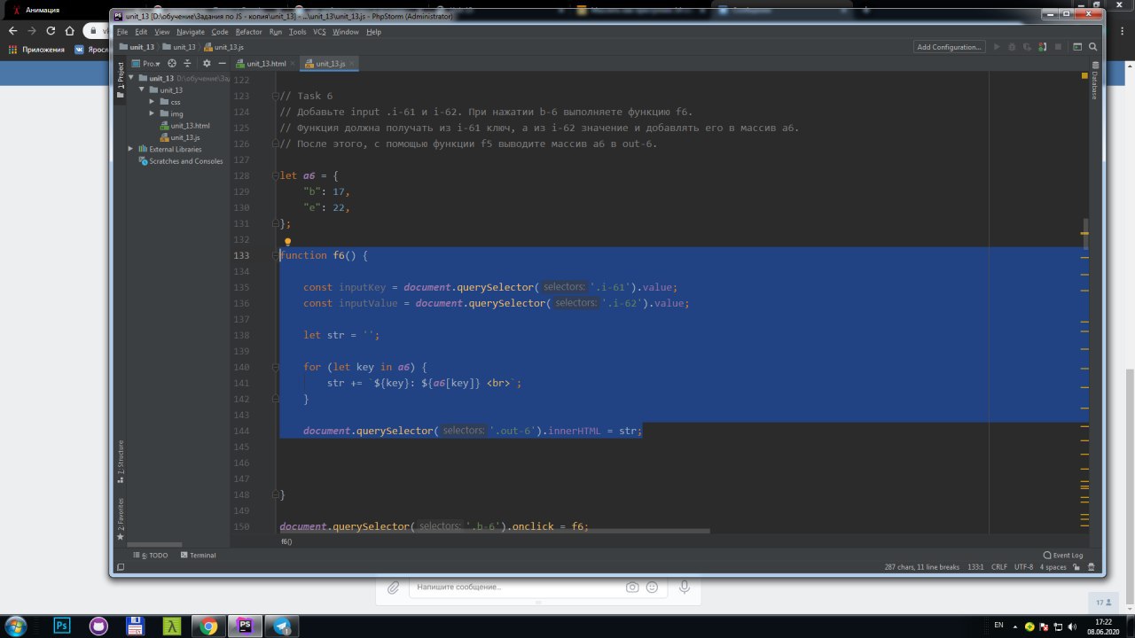1135x638 pixels.
Task: Click the CRLF line separator in status bar
Action: pos(999,567)
